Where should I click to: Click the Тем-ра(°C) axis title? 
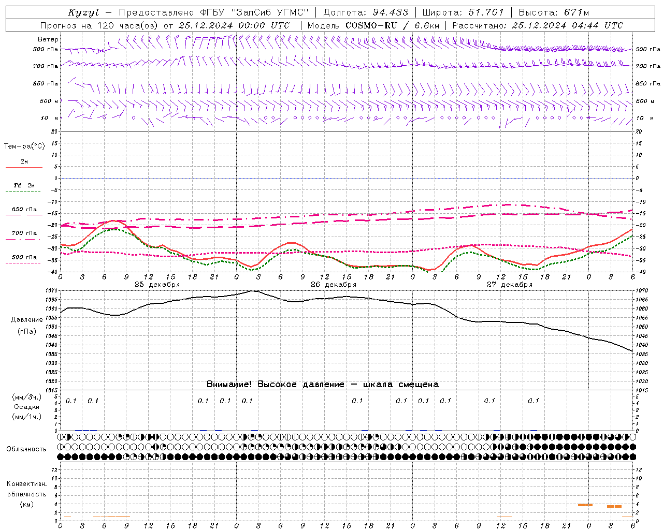coord(24,146)
